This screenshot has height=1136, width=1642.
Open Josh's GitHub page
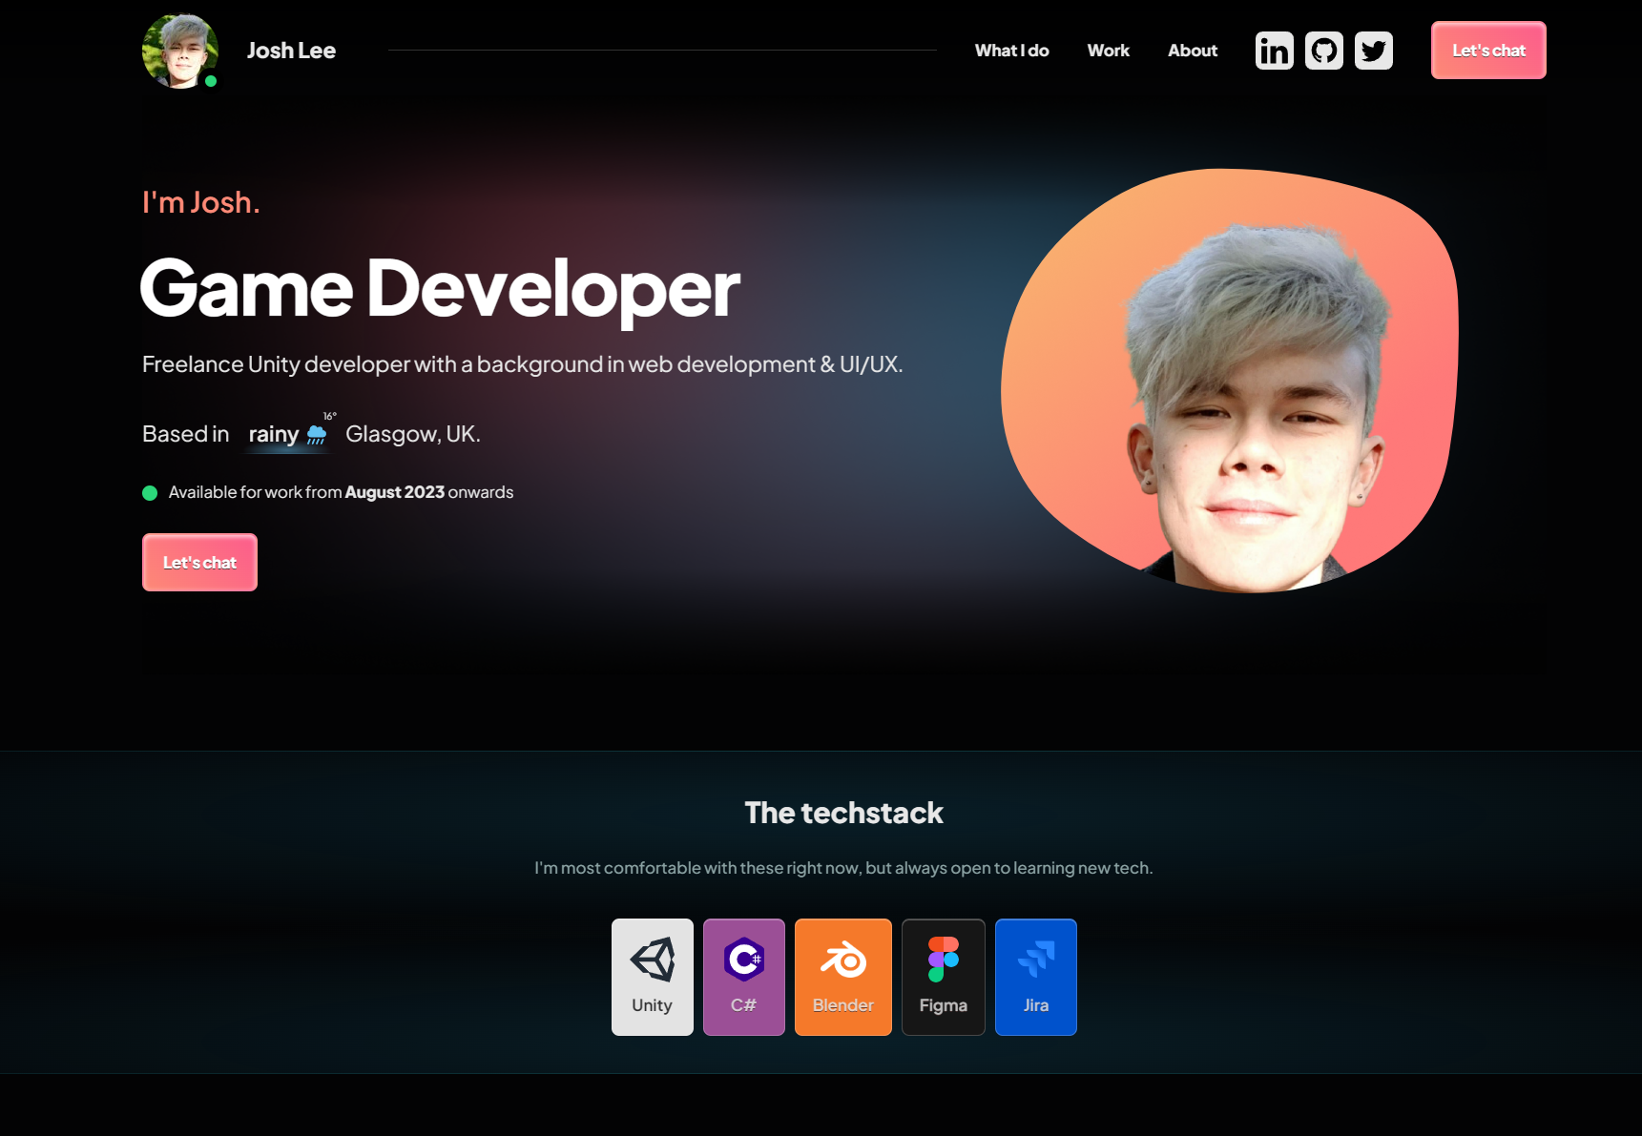click(1323, 51)
